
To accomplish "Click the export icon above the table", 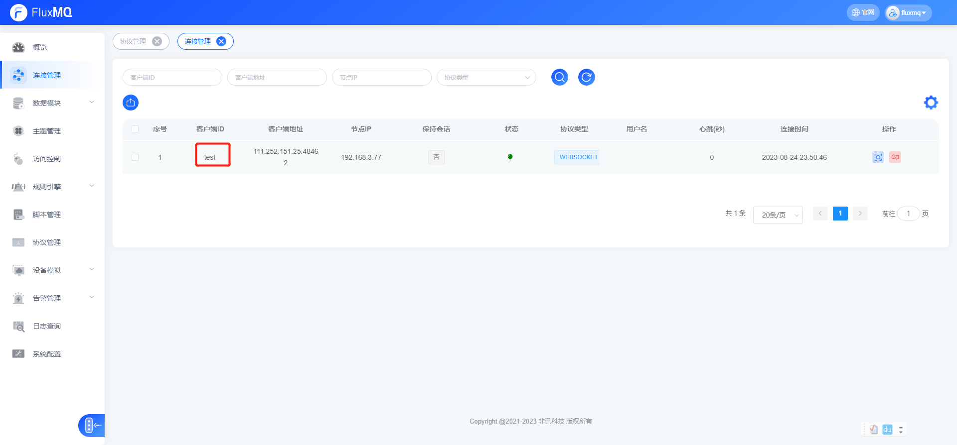I will [131, 103].
